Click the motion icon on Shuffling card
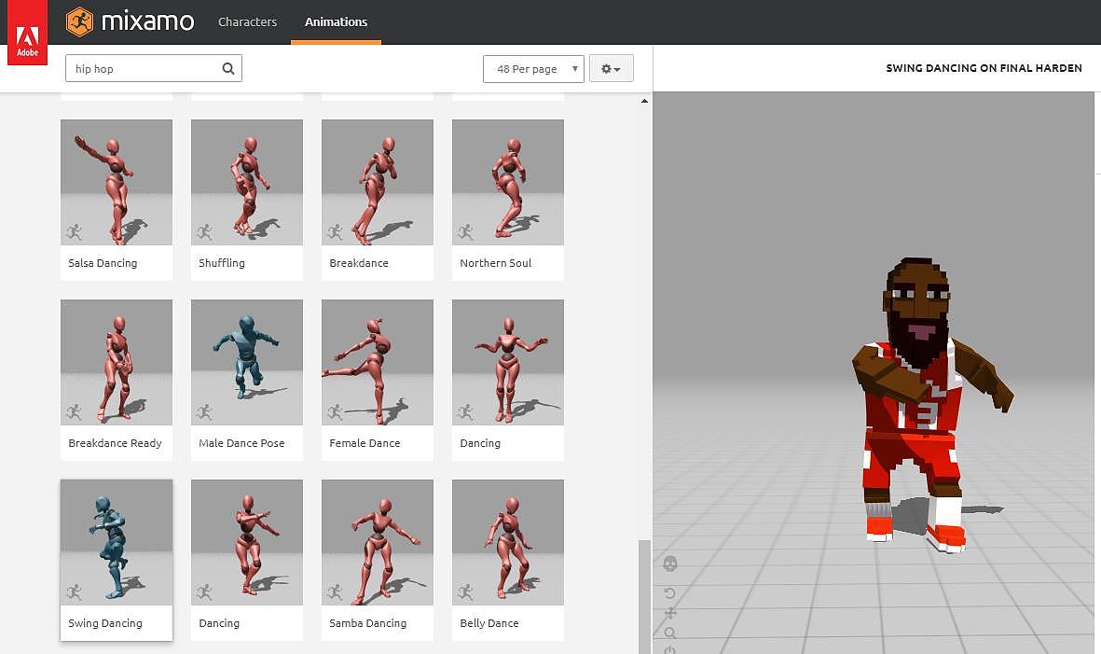 pyautogui.click(x=204, y=231)
